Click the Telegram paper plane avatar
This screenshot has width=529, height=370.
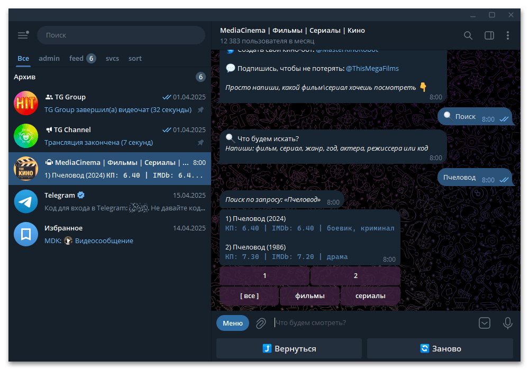coord(26,201)
